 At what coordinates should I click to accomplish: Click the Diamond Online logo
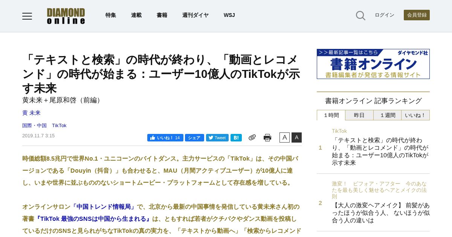click(x=66, y=16)
